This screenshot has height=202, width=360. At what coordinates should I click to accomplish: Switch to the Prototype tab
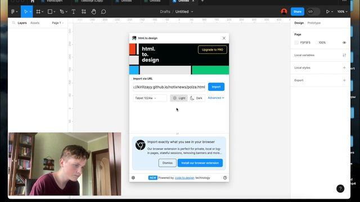314,23
